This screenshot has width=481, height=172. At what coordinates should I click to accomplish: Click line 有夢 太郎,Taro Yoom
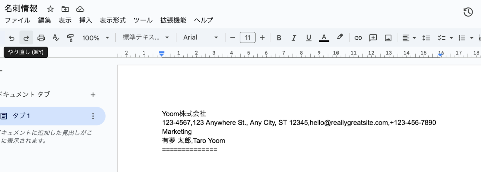coord(194,141)
